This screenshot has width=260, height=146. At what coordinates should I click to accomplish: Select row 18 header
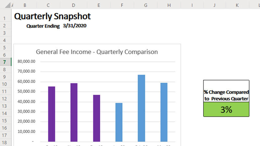click(x=5, y=142)
